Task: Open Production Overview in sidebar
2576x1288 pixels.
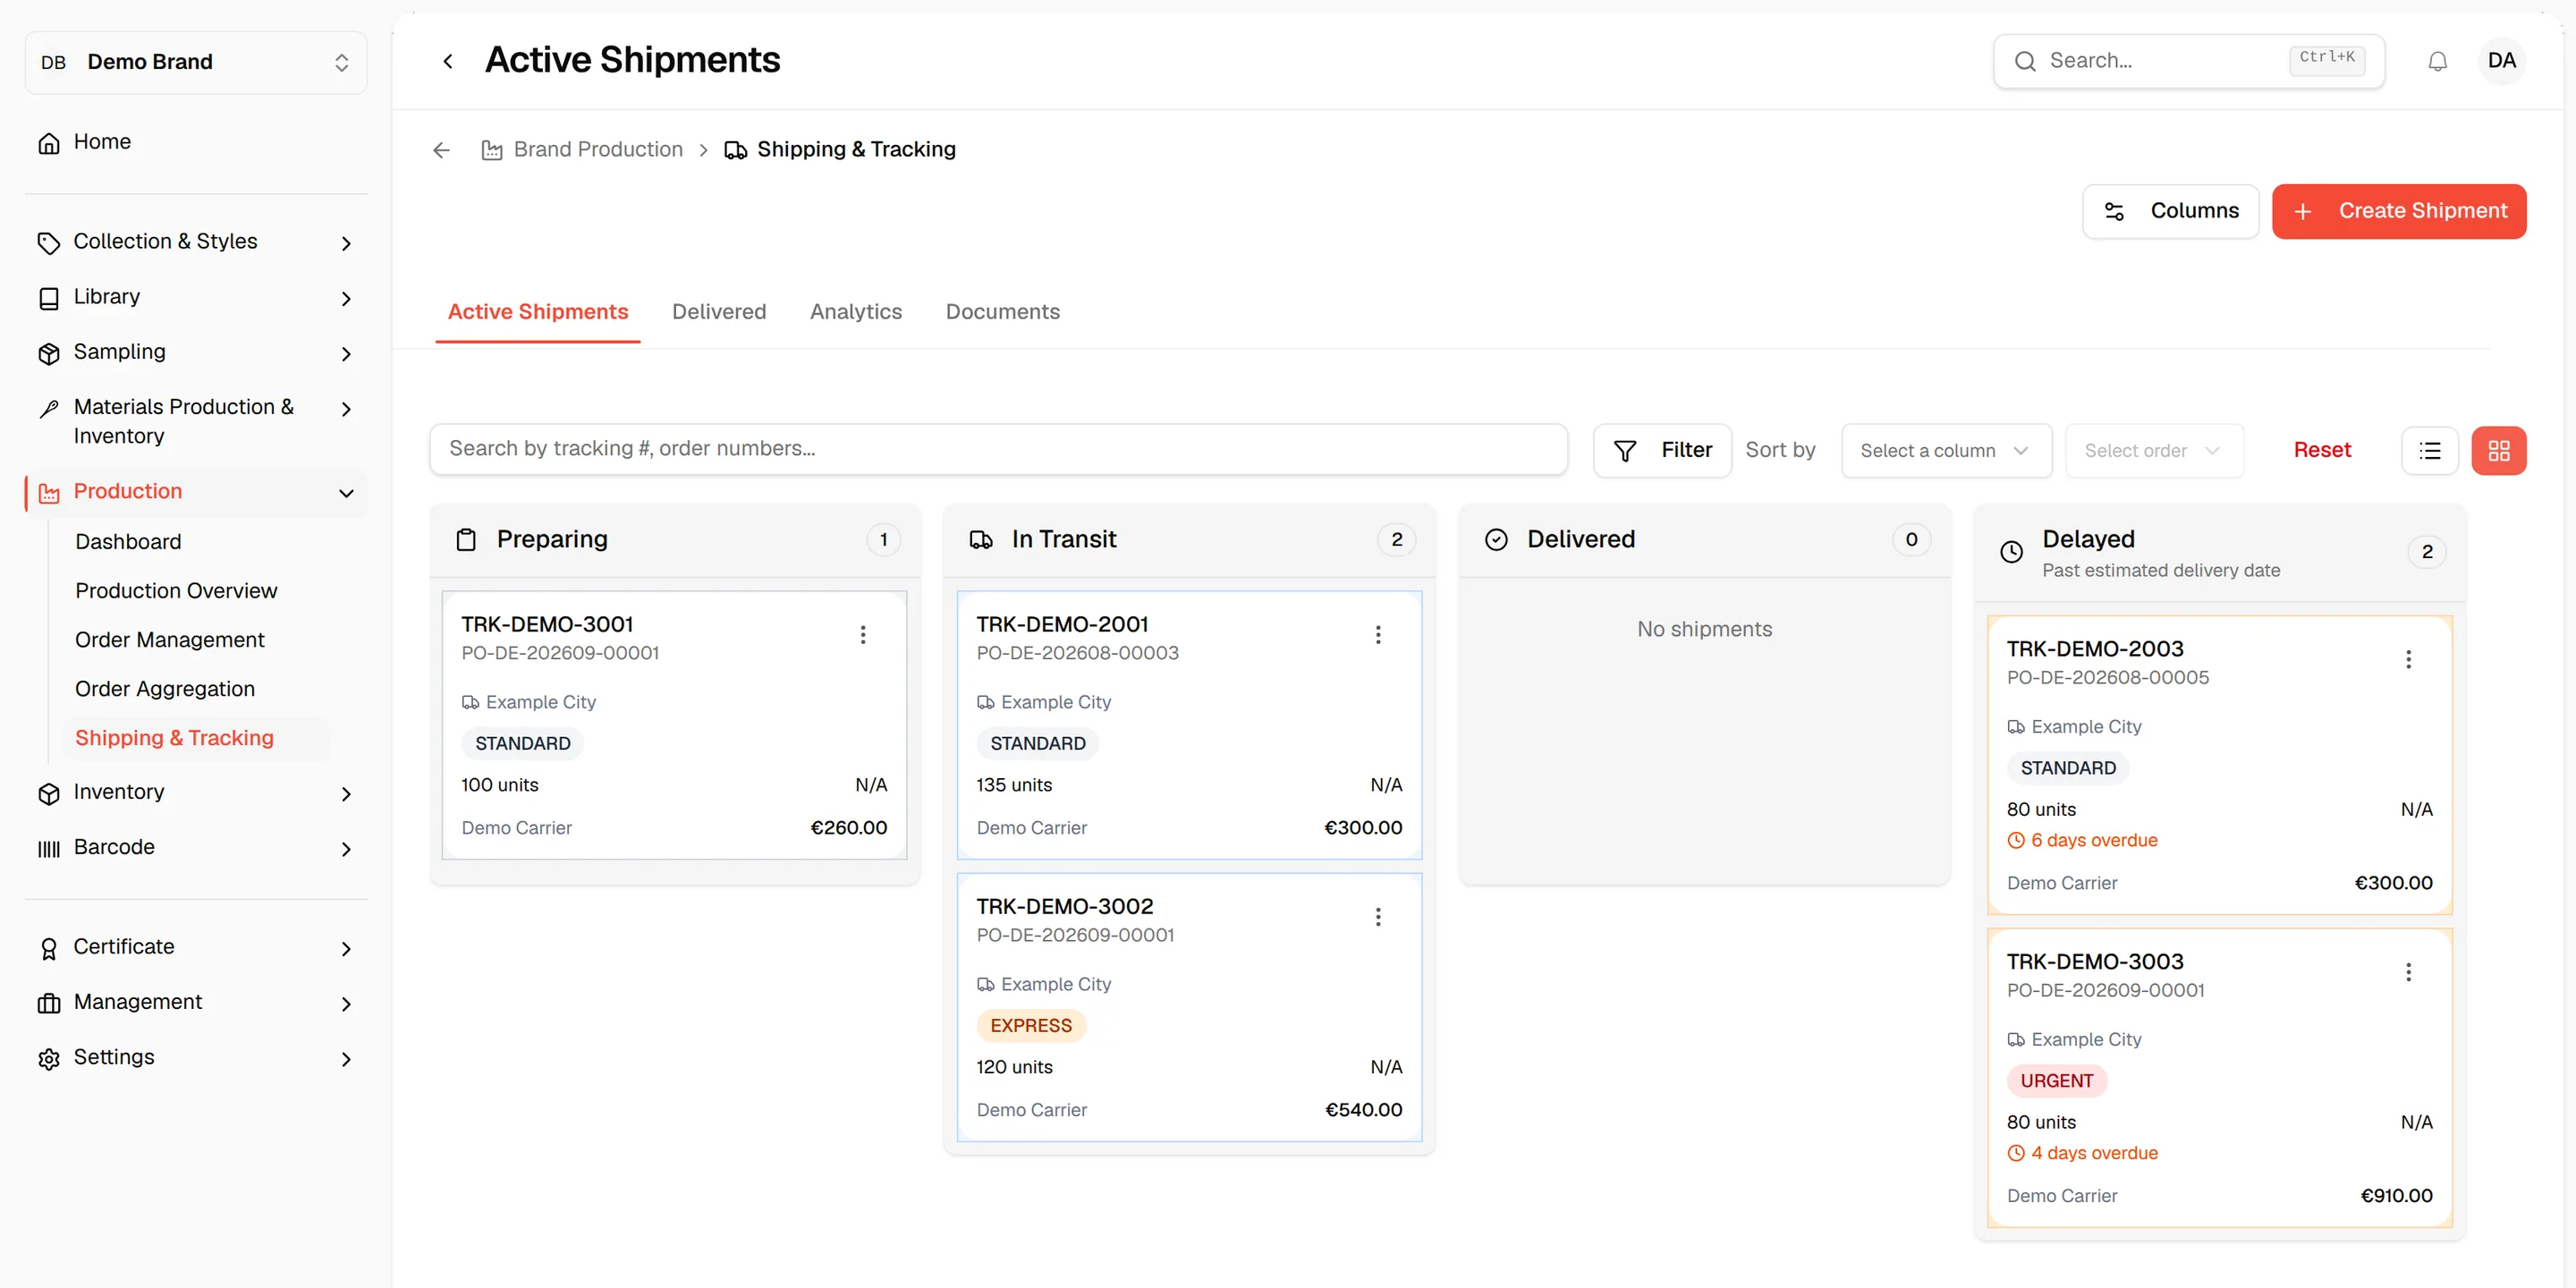Action: [176, 591]
